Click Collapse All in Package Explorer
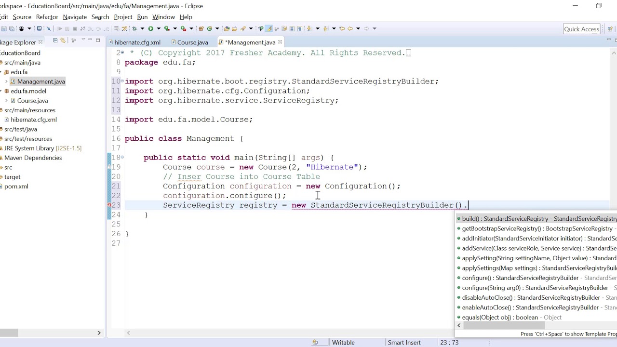Screen dimensions: 617x347 55,40
